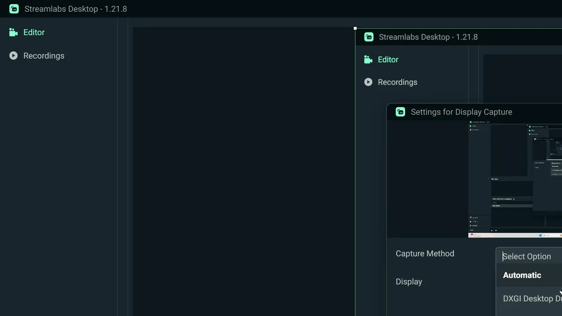This screenshot has width=562, height=316.
Task: Click the display preview thumbnail in the settings dialog
Action: 515,179
